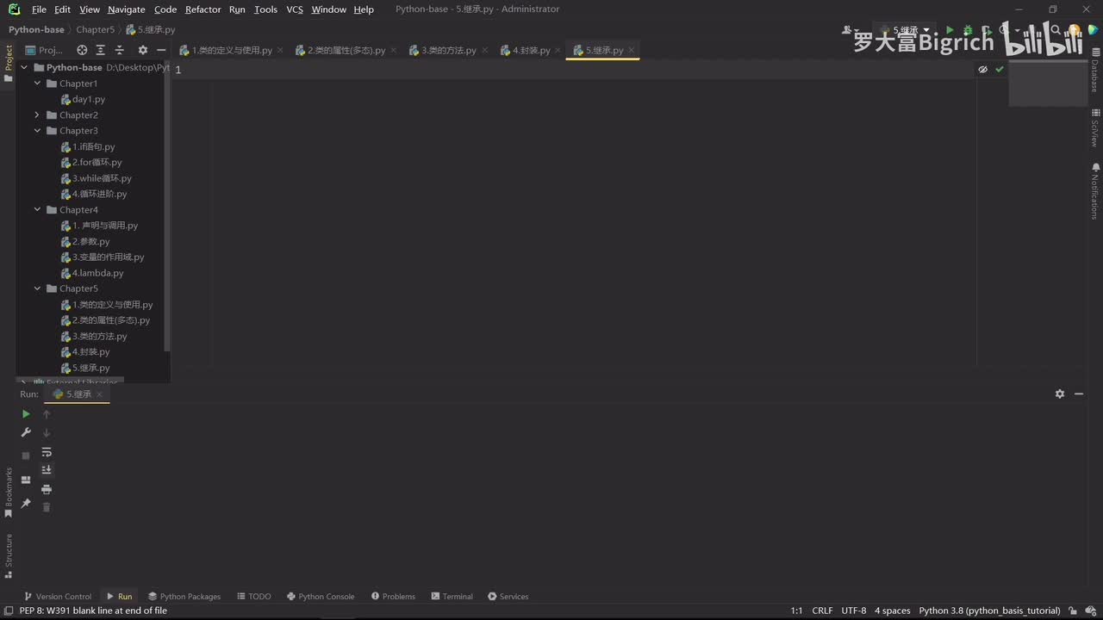Collapse the Chapter3 folder
Screen dimensions: 1103x620
(37, 131)
